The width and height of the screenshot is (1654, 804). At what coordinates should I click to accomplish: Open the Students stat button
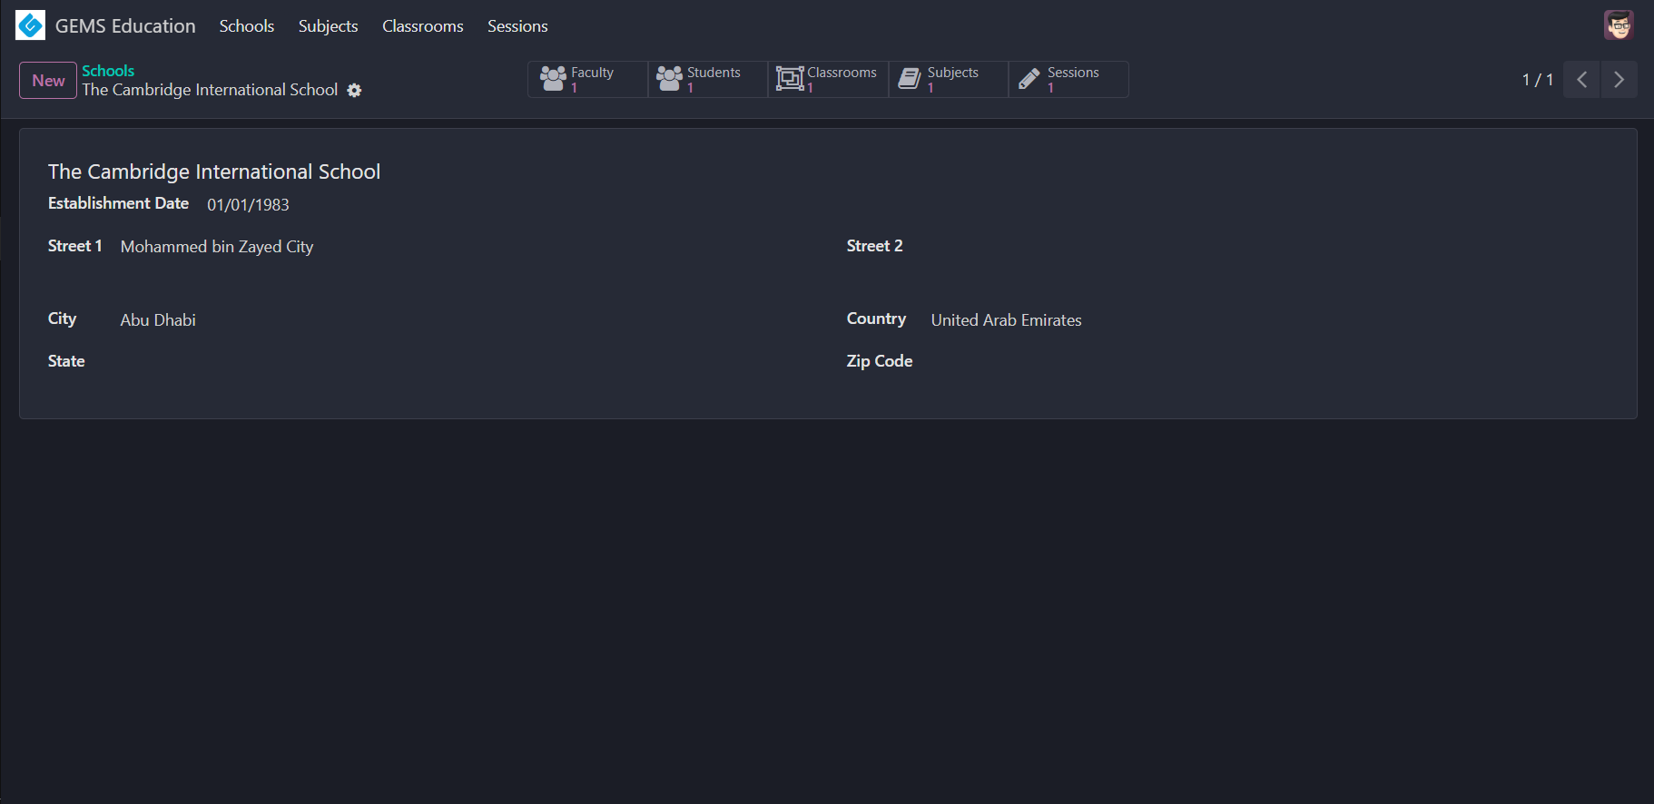click(x=707, y=79)
